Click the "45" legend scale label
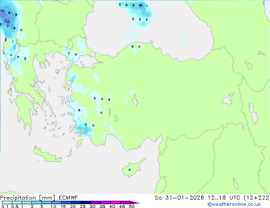The height and width of the screenshot is (208, 270). click(122, 206)
